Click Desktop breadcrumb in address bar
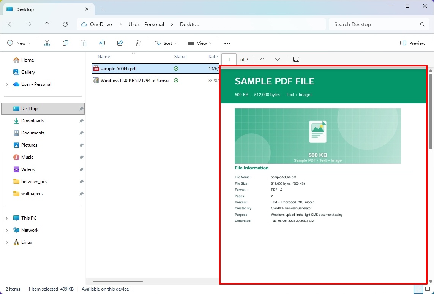434x294 pixels. [x=189, y=24]
